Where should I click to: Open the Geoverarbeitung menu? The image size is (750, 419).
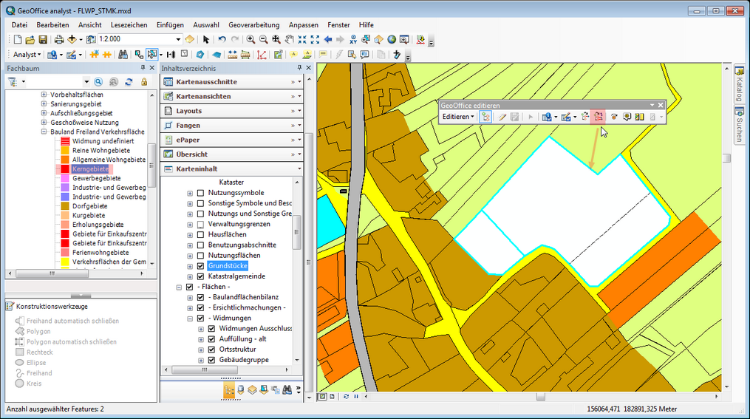point(254,24)
